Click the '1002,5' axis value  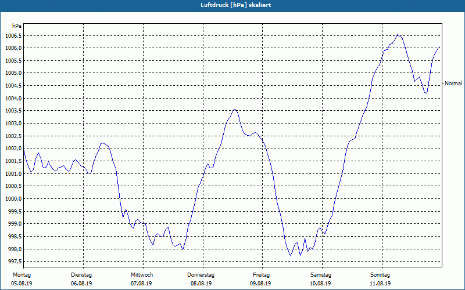(13, 136)
